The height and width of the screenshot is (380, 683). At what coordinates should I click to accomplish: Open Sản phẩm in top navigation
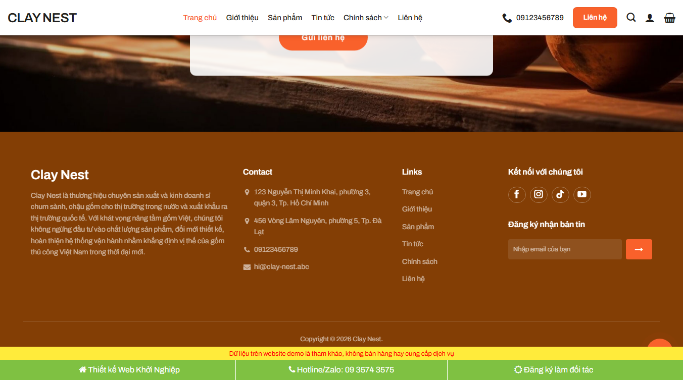coord(285,18)
